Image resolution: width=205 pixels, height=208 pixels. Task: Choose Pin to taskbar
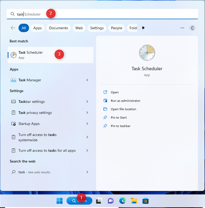pos(121,126)
